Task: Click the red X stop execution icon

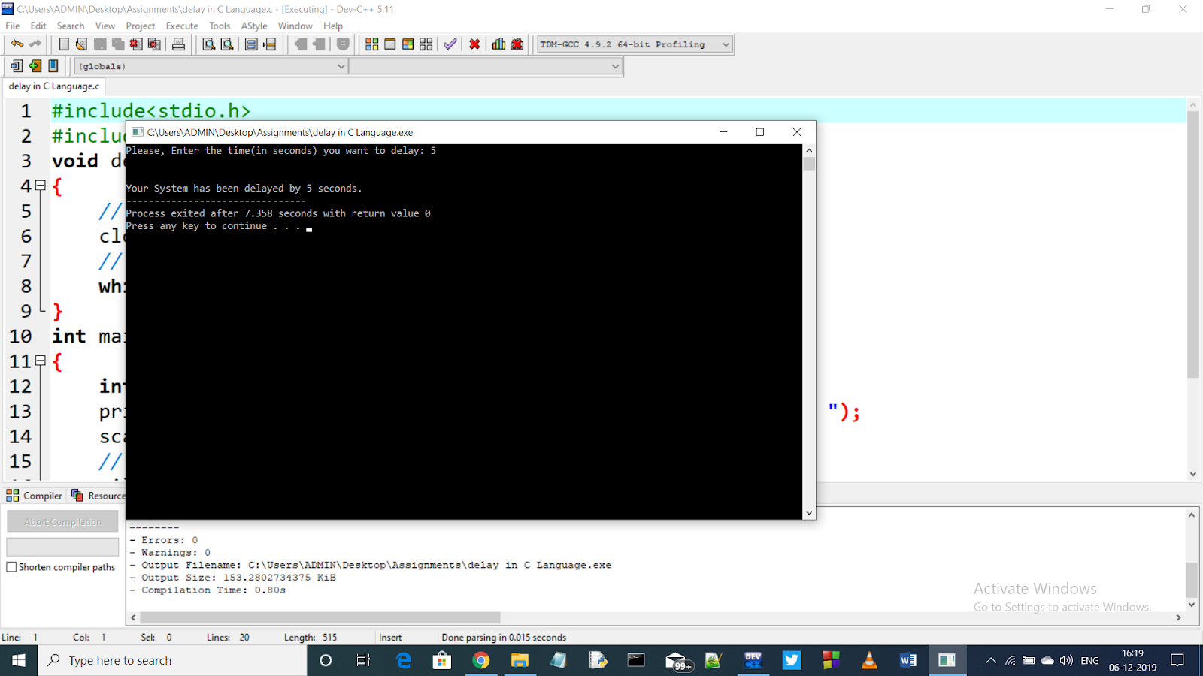Action: pos(474,44)
